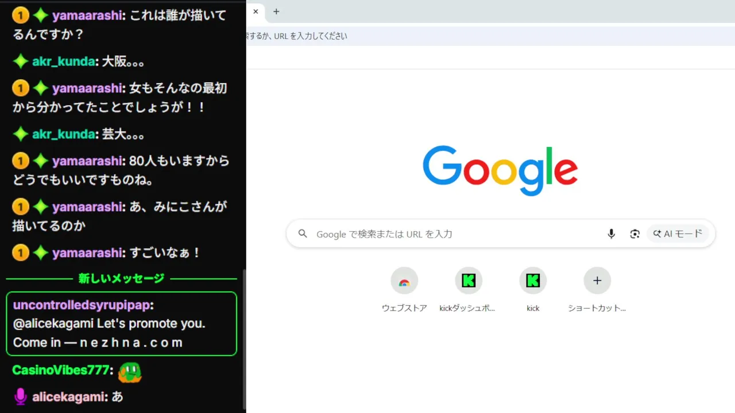This screenshot has width=735, height=413.
Task: Click yamaarashi username beside 80人もいますから
Action: 88,161
